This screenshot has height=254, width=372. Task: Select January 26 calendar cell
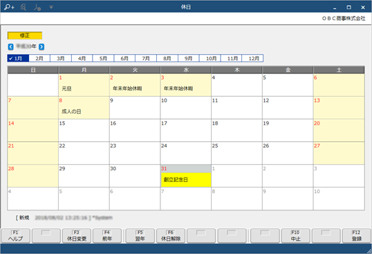(288, 153)
